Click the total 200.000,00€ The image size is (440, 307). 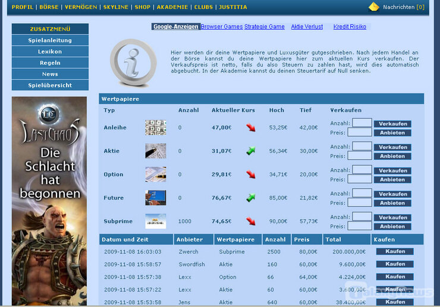[349, 252]
